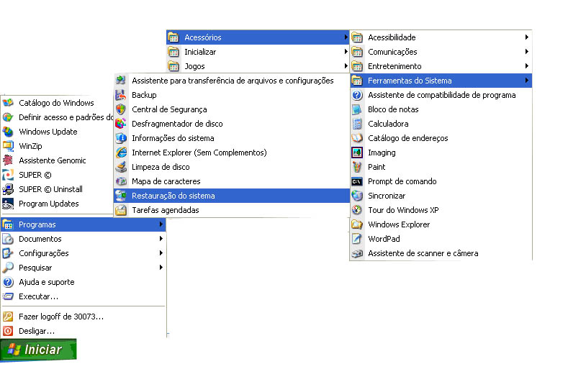
Task: Click the Internet Explorer (Sem Complementos) icon
Action: pos(121,153)
